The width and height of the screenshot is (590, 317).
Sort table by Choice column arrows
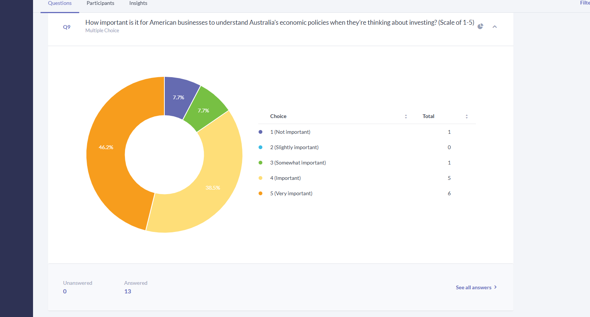[x=406, y=117]
